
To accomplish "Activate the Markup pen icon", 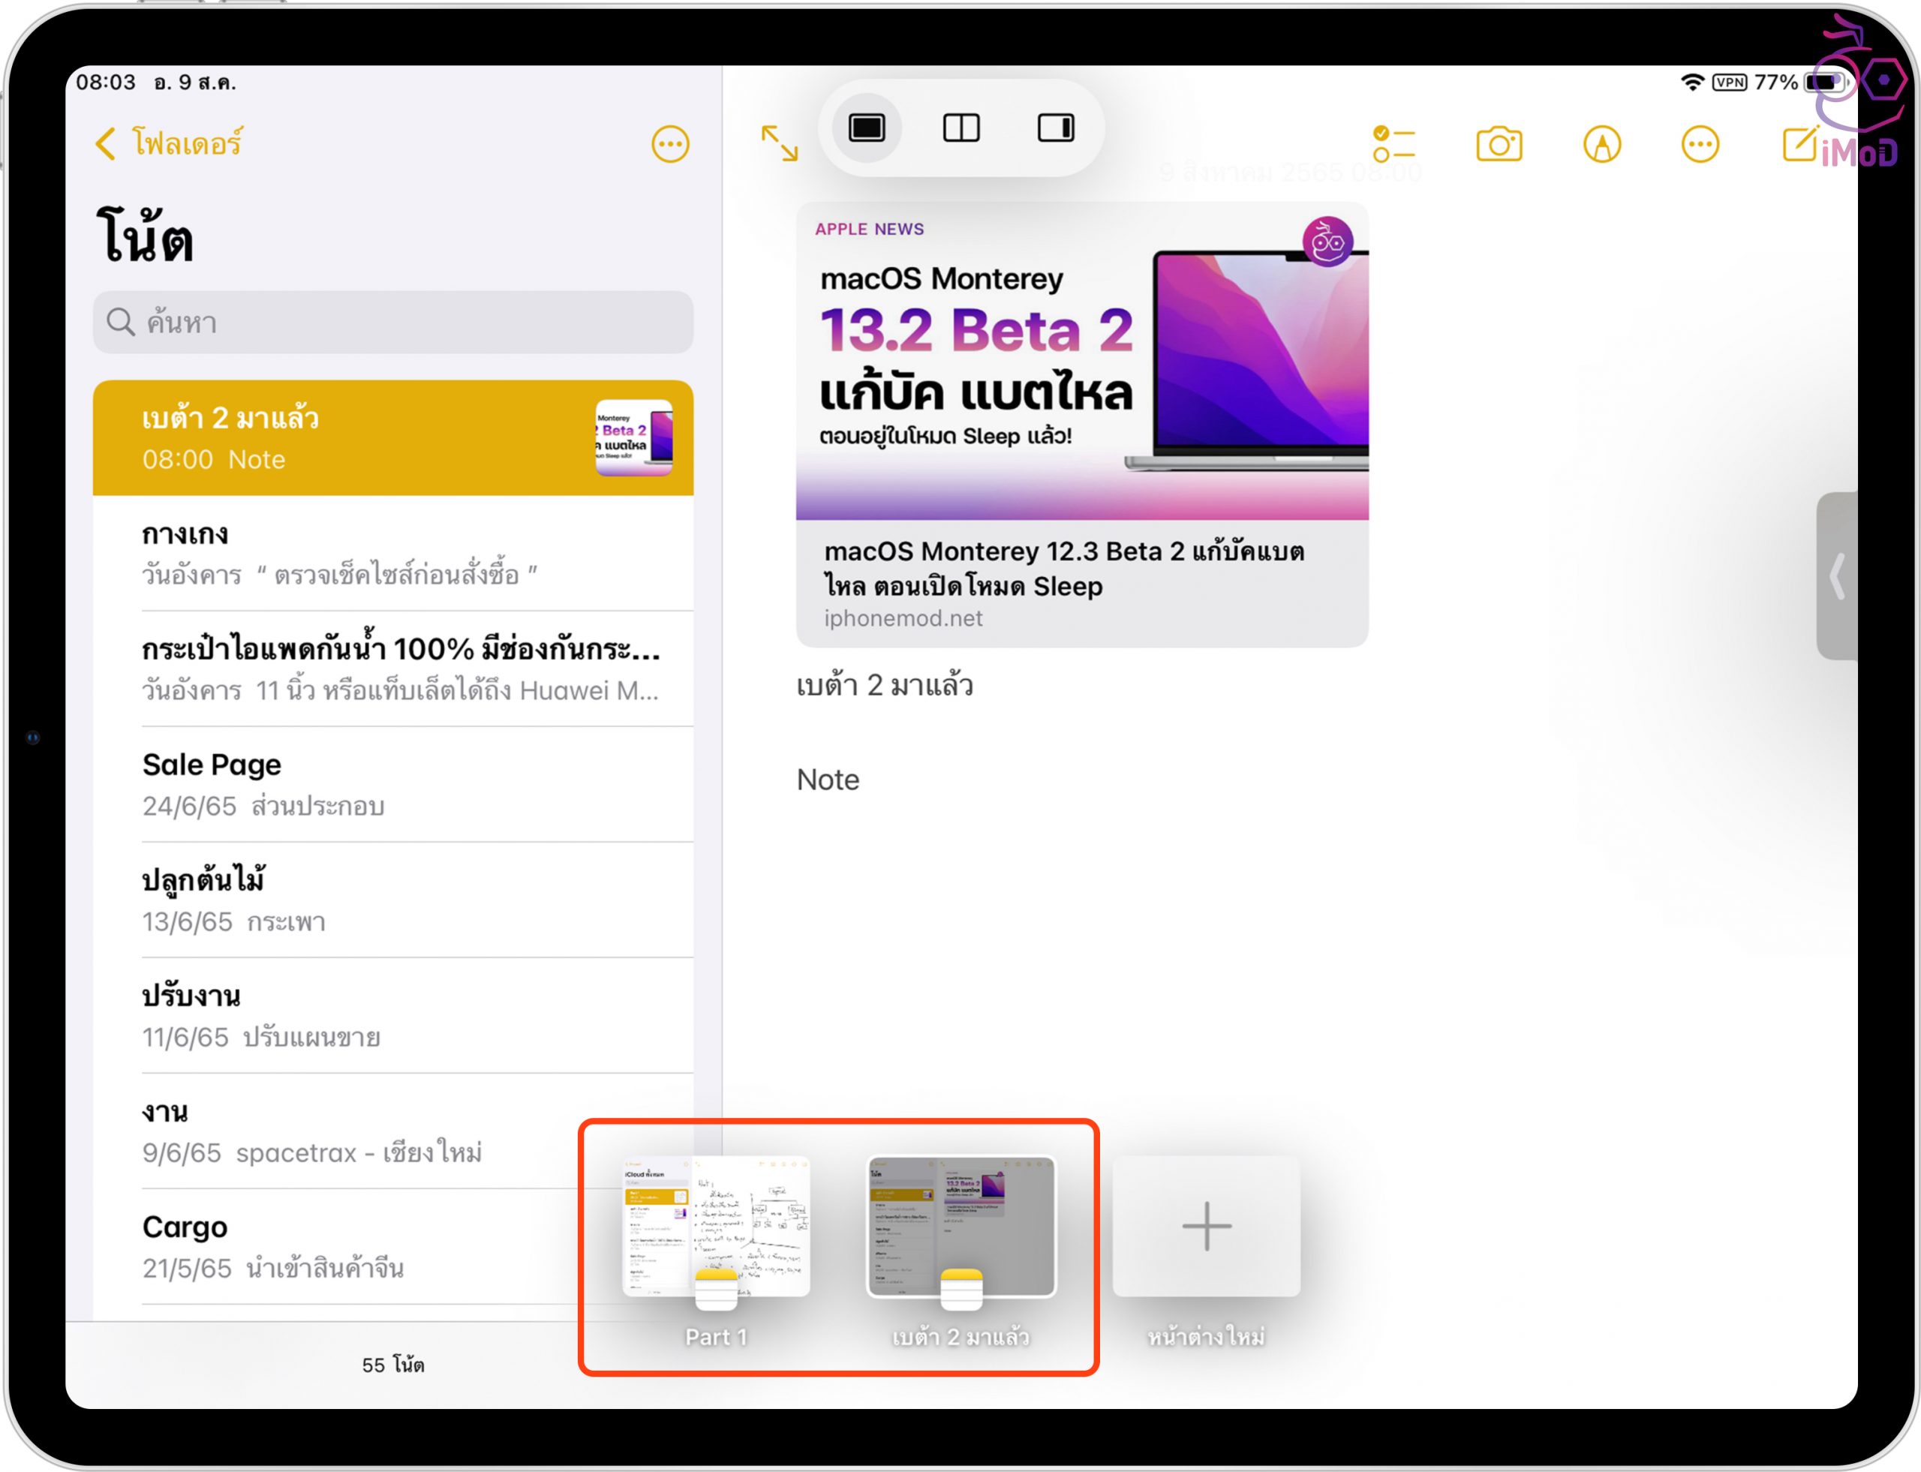I will (x=1601, y=145).
